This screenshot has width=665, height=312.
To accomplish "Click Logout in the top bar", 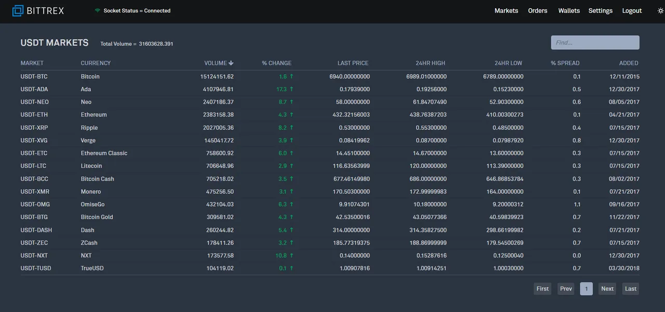I will coord(632,10).
